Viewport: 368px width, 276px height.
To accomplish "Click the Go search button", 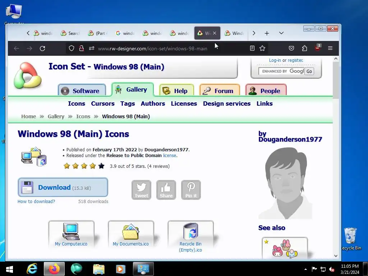I will pyautogui.click(x=309, y=72).
